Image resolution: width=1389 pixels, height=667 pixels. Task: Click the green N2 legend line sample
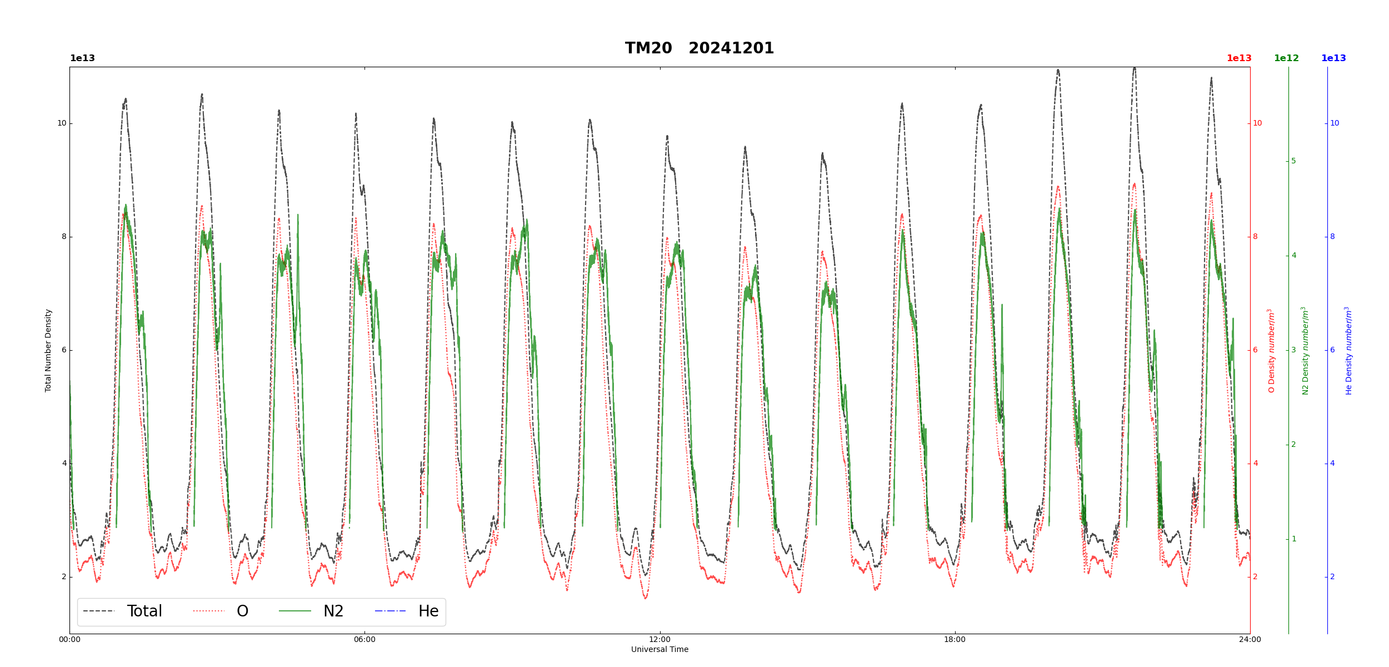click(295, 611)
